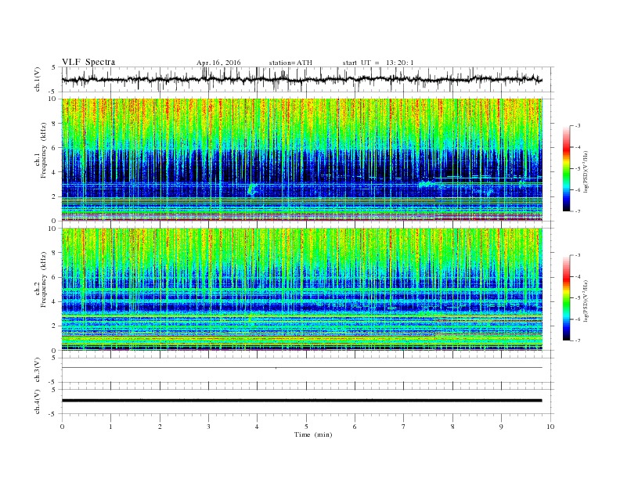
Task: Click the time axis tick label "6"
Action: click(x=355, y=427)
